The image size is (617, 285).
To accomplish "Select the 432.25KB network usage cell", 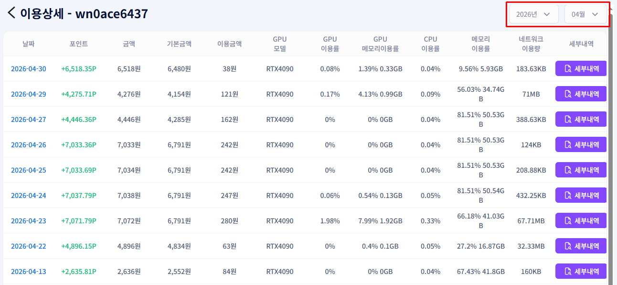I will pyautogui.click(x=531, y=196).
